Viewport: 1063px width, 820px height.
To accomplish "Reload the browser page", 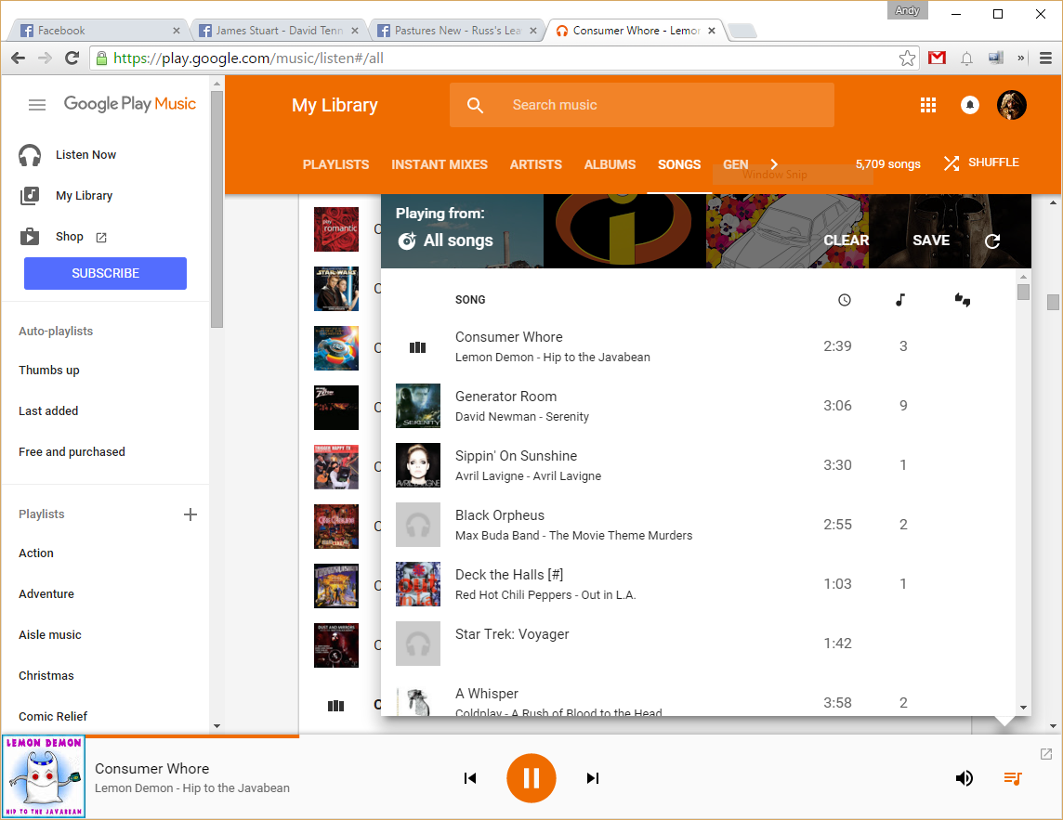I will [x=72, y=59].
